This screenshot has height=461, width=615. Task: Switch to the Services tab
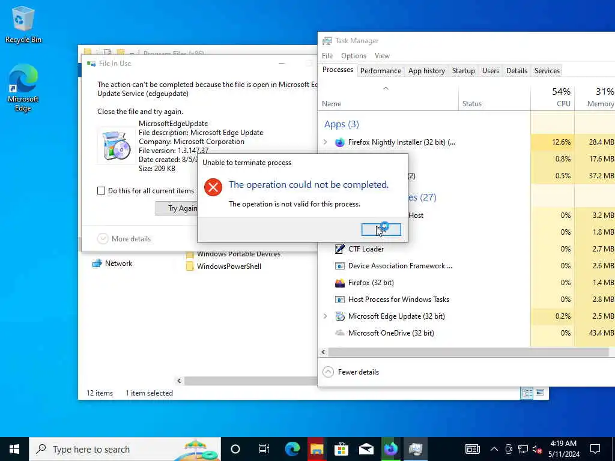(547, 71)
